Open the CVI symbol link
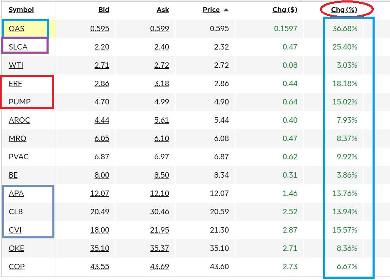This screenshot has width=390, height=280. tap(15, 230)
